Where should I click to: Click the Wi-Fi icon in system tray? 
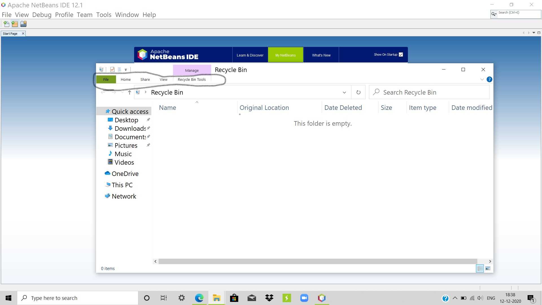472,298
